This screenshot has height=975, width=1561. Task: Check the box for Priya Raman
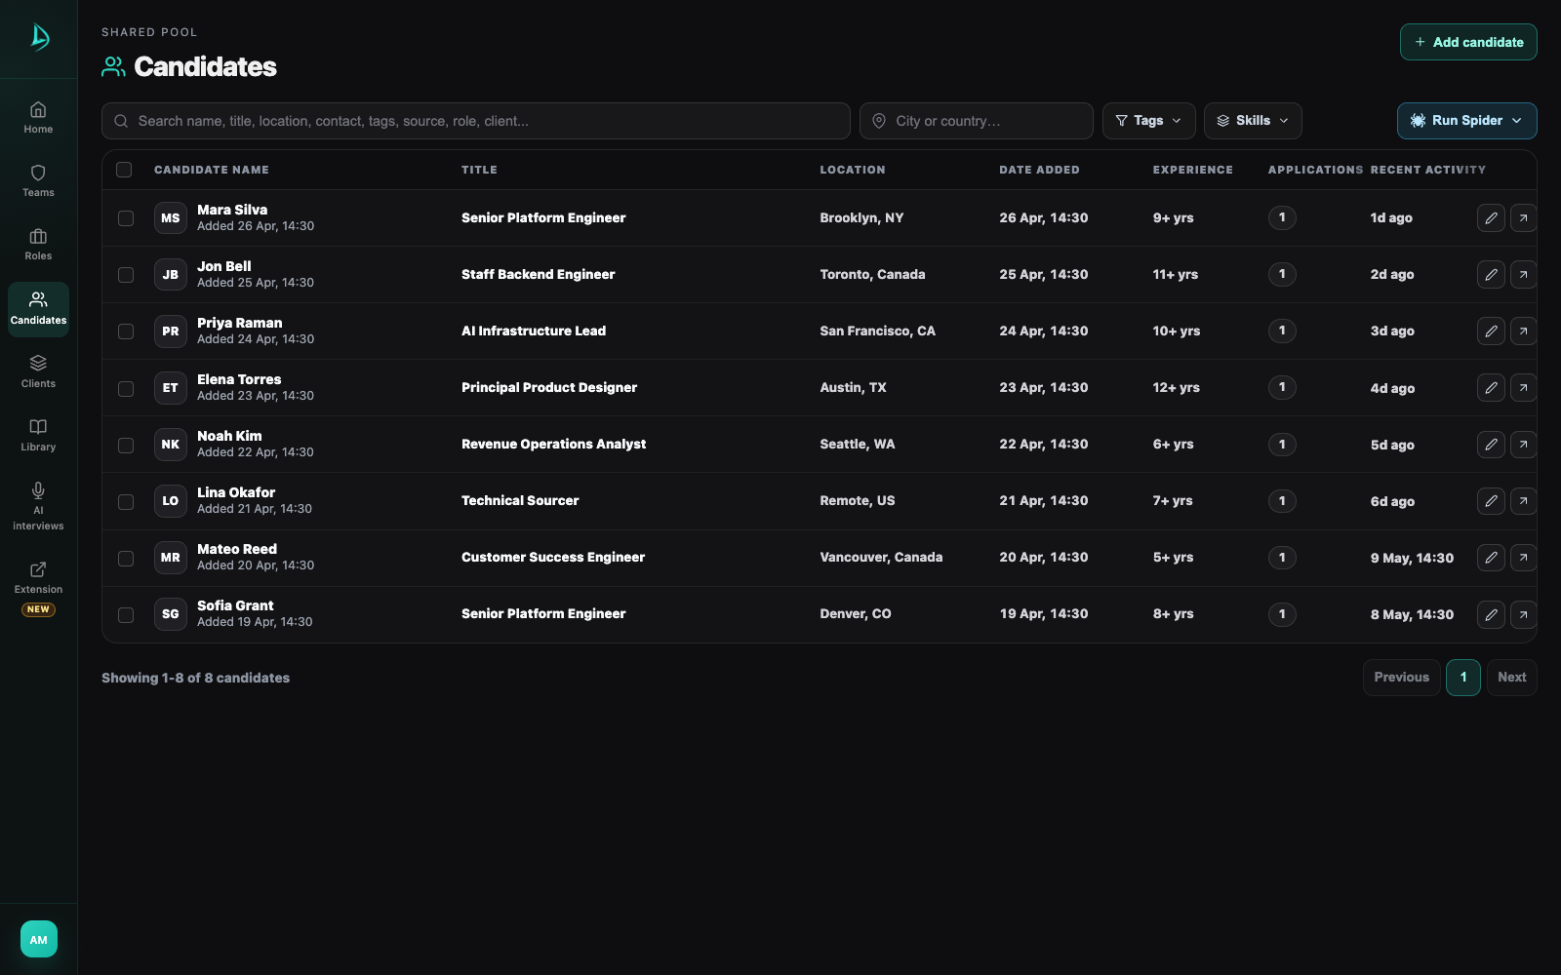coord(126,331)
